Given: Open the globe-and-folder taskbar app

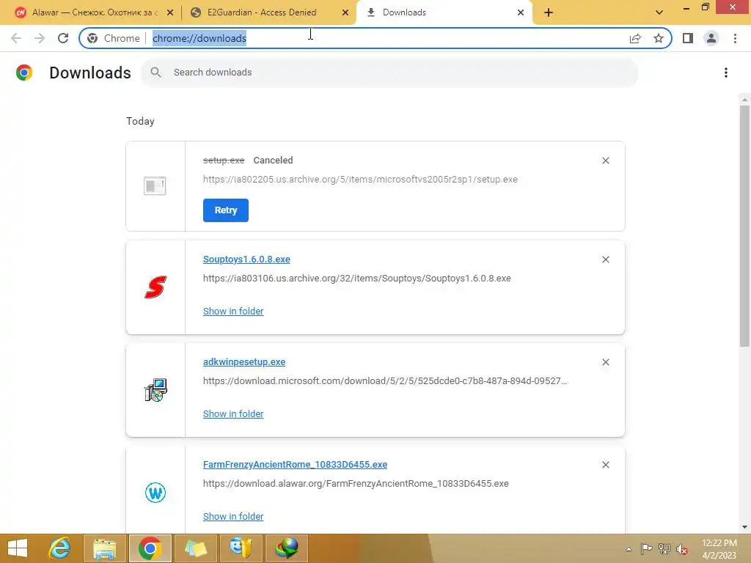Looking at the screenshot, I should pos(241,548).
